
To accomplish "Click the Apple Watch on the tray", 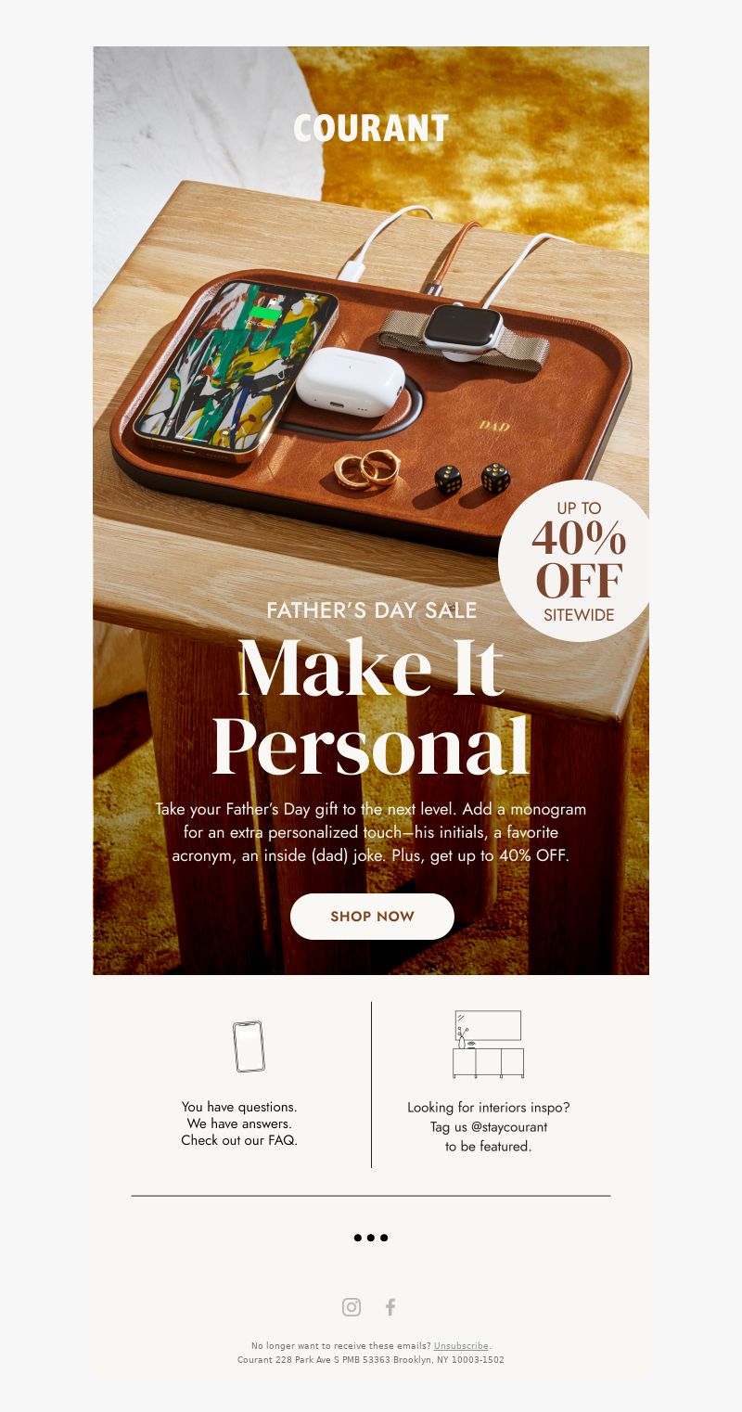I will click(x=462, y=331).
